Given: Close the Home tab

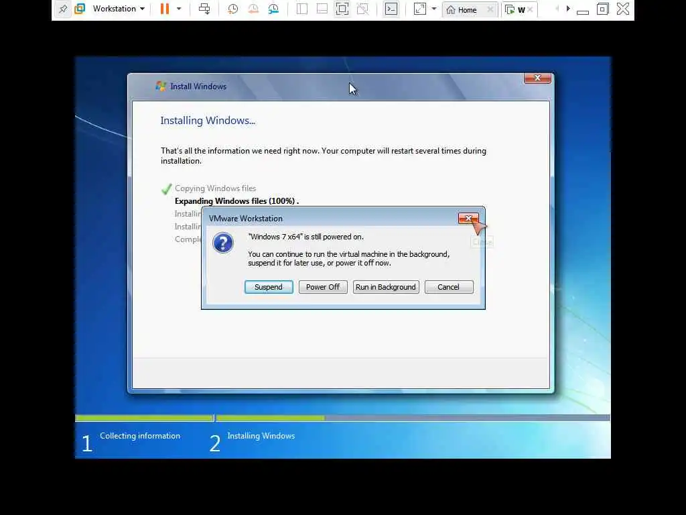Looking at the screenshot, I should coord(490,9).
